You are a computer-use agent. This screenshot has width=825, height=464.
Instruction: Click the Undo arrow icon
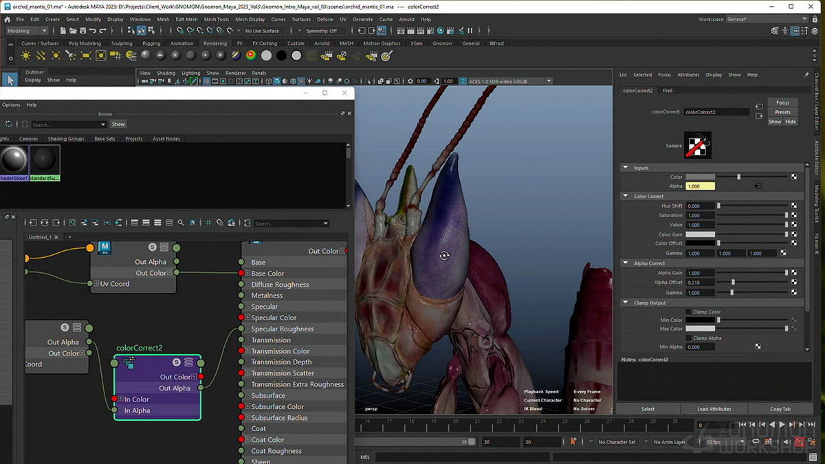pos(93,31)
